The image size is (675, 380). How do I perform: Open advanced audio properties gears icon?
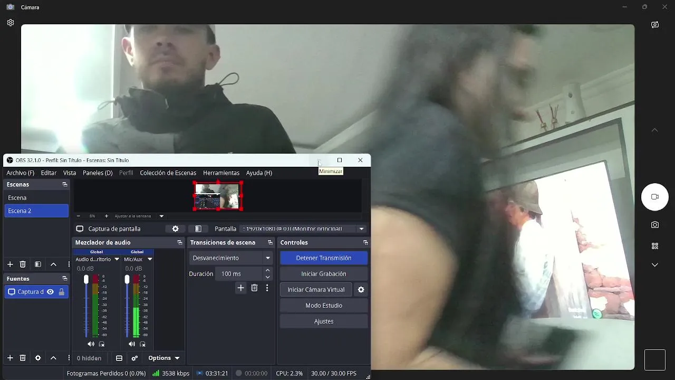[x=134, y=358]
